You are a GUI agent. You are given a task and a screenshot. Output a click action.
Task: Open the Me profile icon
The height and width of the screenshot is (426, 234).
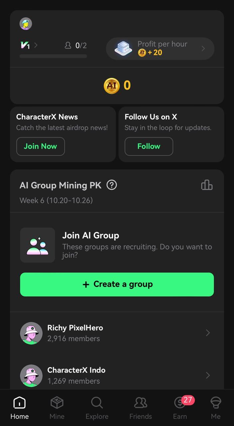point(216,403)
